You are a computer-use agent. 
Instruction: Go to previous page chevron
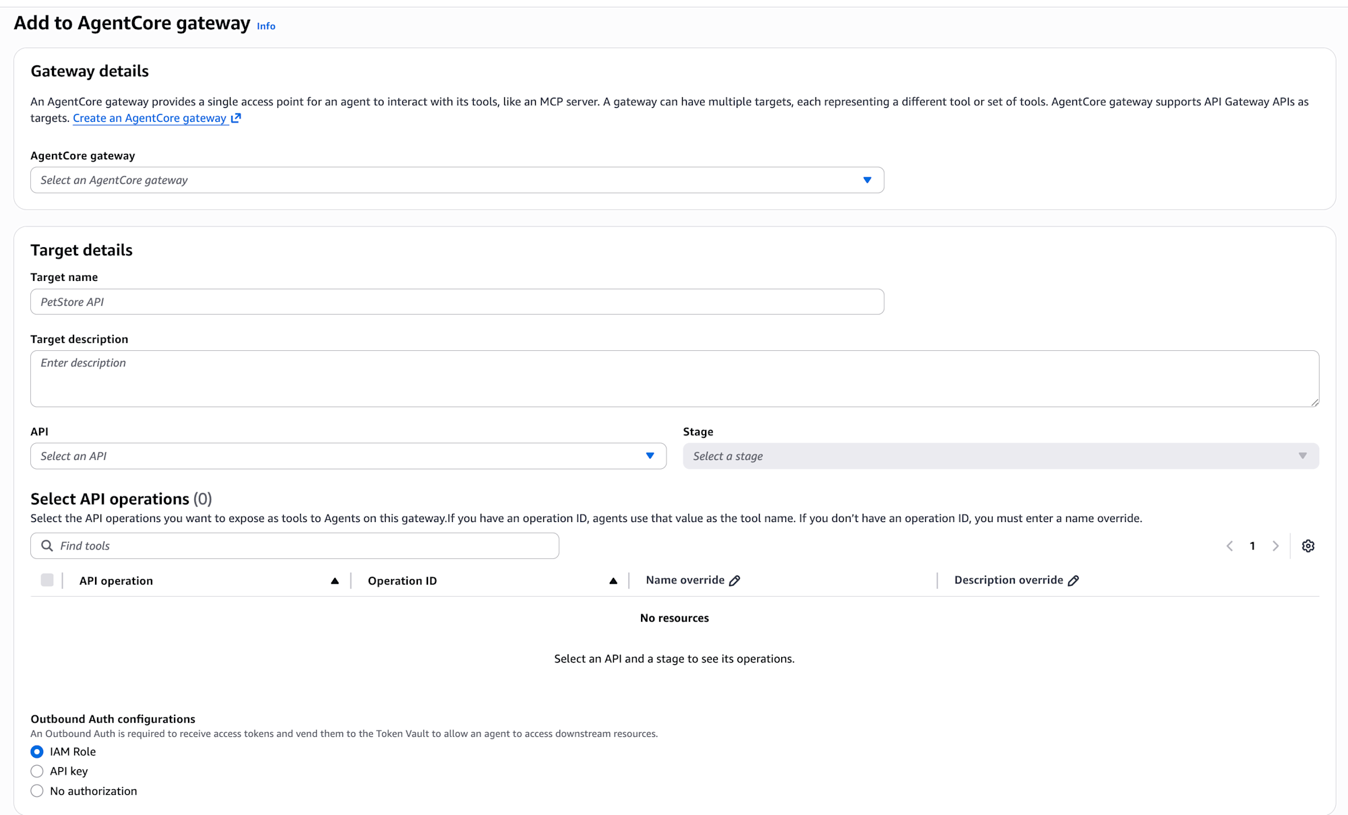coord(1229,546)
